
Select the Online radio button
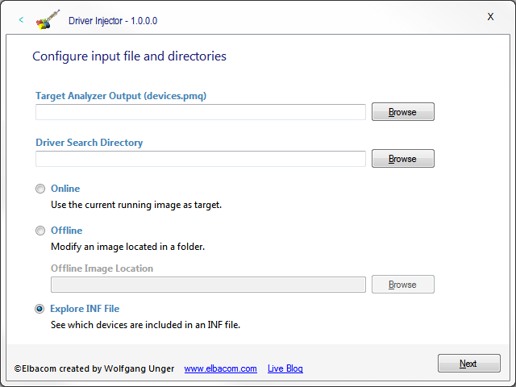tap(40, 189)
